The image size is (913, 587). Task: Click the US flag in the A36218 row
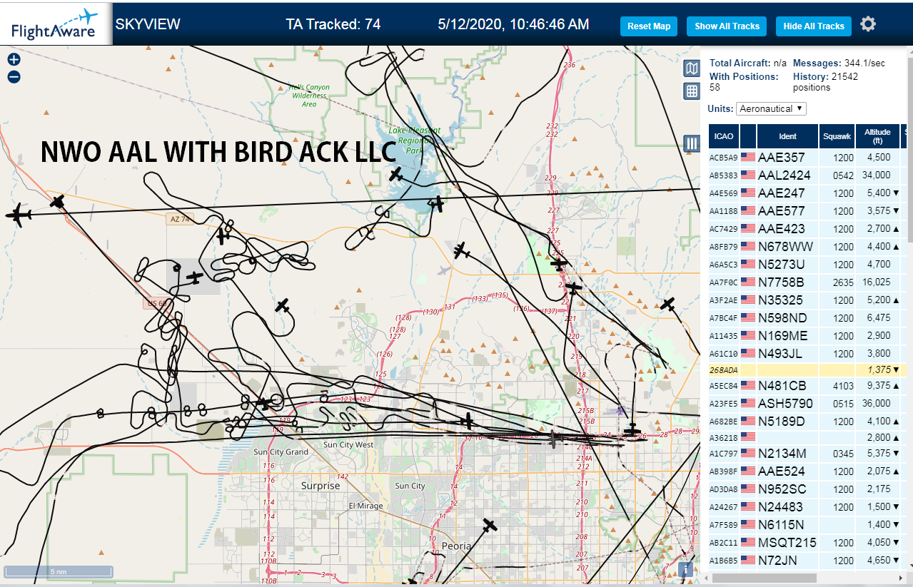pos(747,436)
